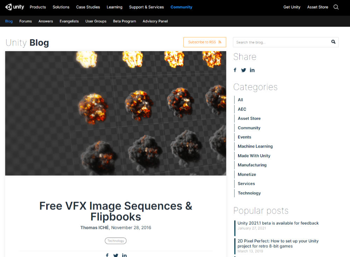Select the Services category
Viewport: 350px width, 257px height.
pos(246,183)
